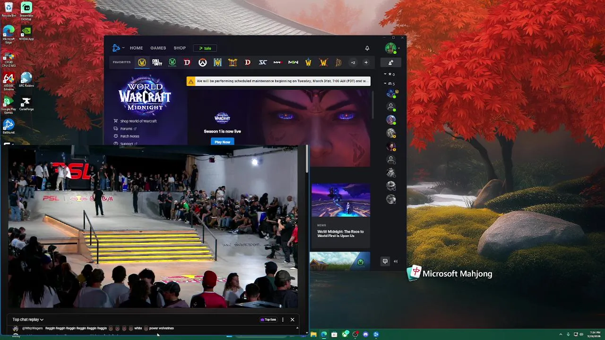The width and height of the screenshot is (605, 340).
Task: Open the taskbar clock showing 7:24 PM
Action: tap(595, 334)
